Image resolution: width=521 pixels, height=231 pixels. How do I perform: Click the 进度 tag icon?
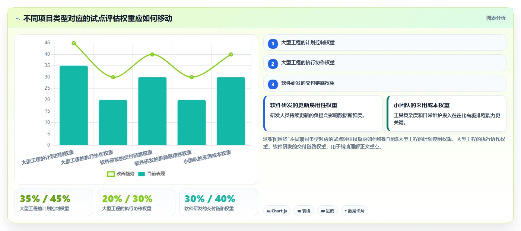(x=323, y=211)
